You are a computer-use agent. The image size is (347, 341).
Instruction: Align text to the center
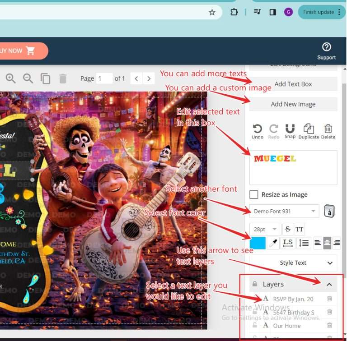tap(327, 243)
